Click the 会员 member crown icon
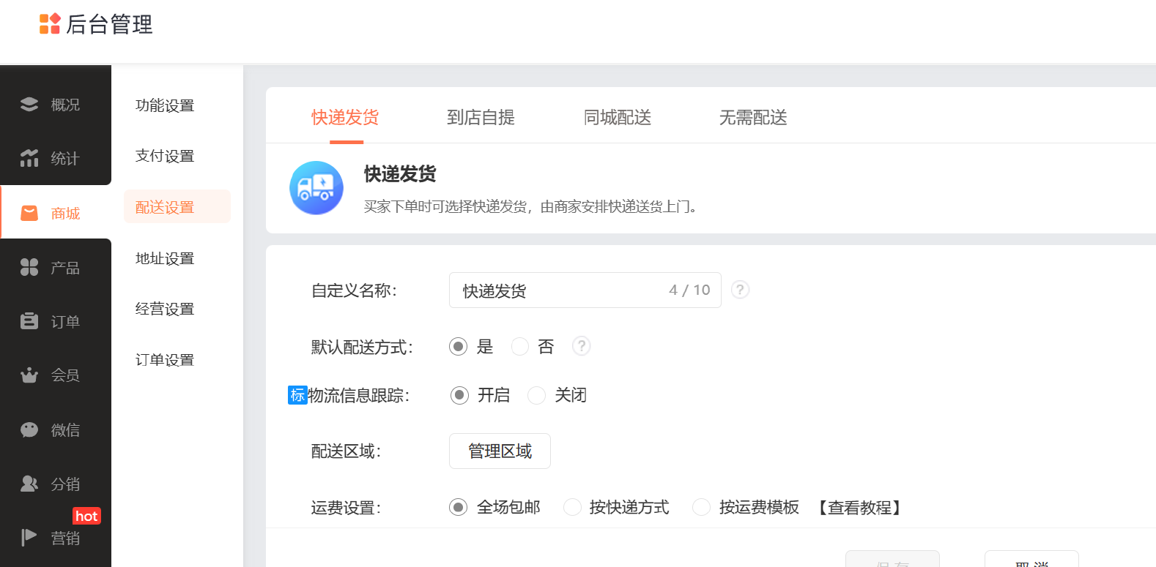Screen dimensions: 1156x567 [29, 375]
